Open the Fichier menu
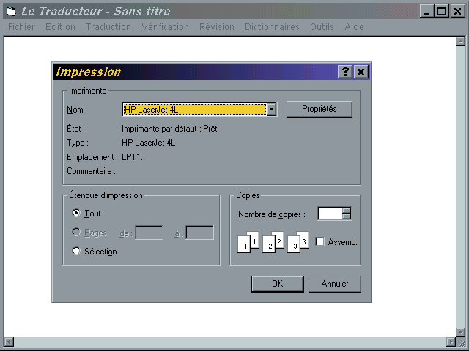 (21, 27)
